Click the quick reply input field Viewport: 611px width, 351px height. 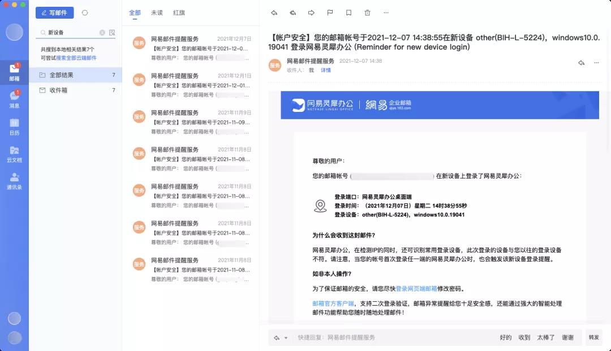click(x=390, y=338)
